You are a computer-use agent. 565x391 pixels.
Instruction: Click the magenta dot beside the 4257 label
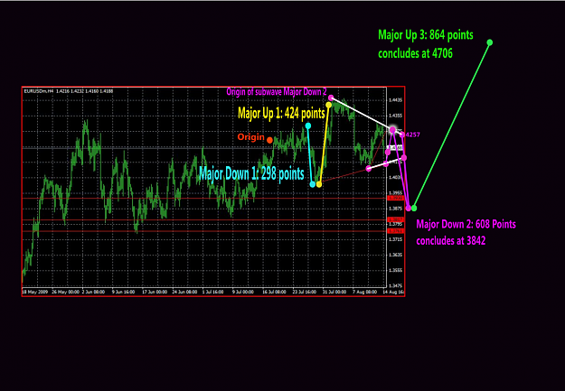tap(402, 135)
